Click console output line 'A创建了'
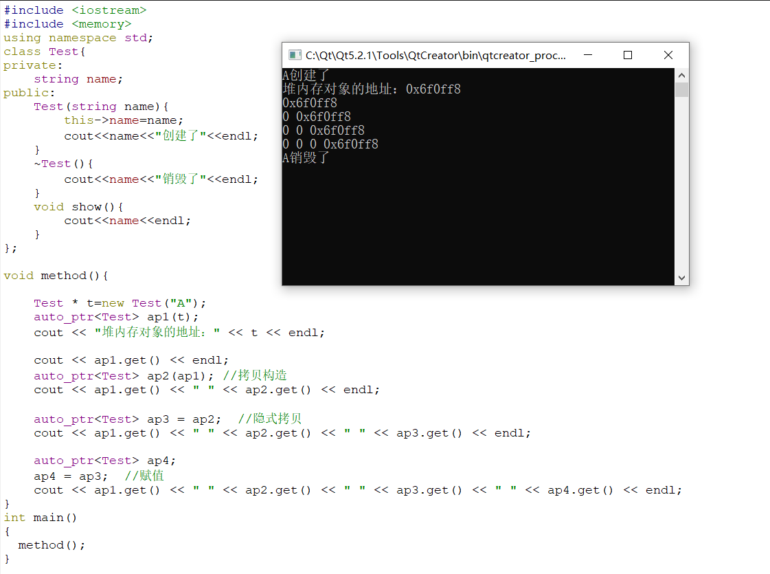This screenshot has height=574, width=770. 306,75
